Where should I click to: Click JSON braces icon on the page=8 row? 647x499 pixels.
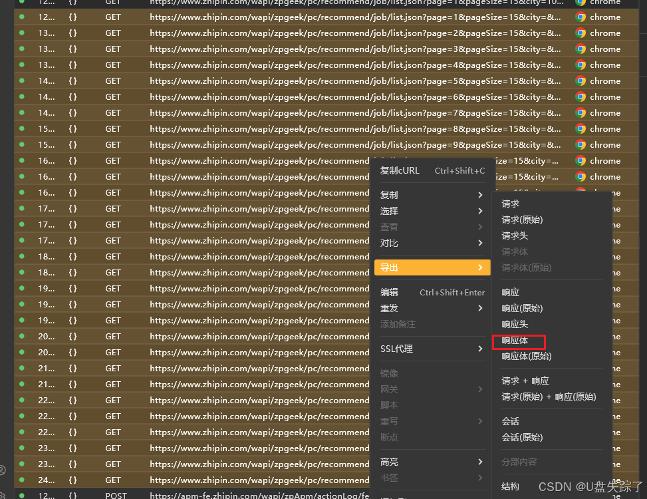(x=72, y=129)
